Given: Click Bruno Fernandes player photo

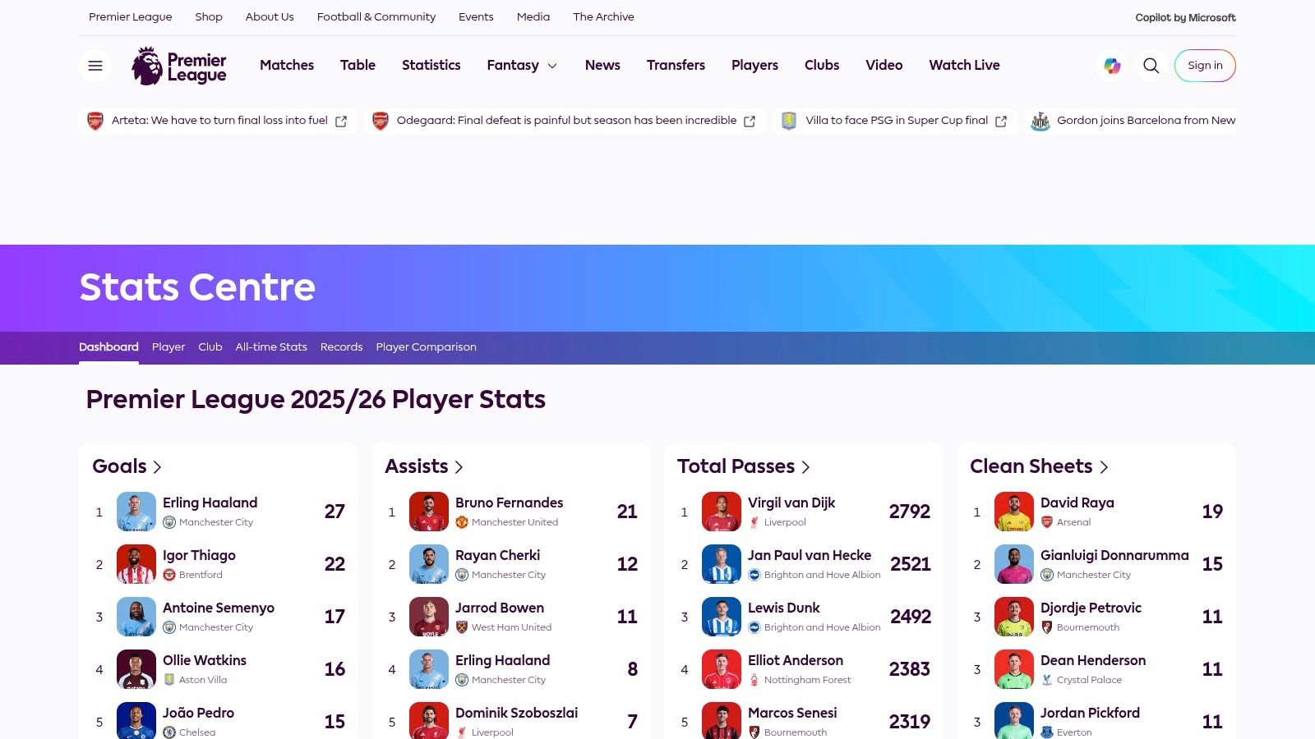Looking at the screenshot, I should [429, 512].
